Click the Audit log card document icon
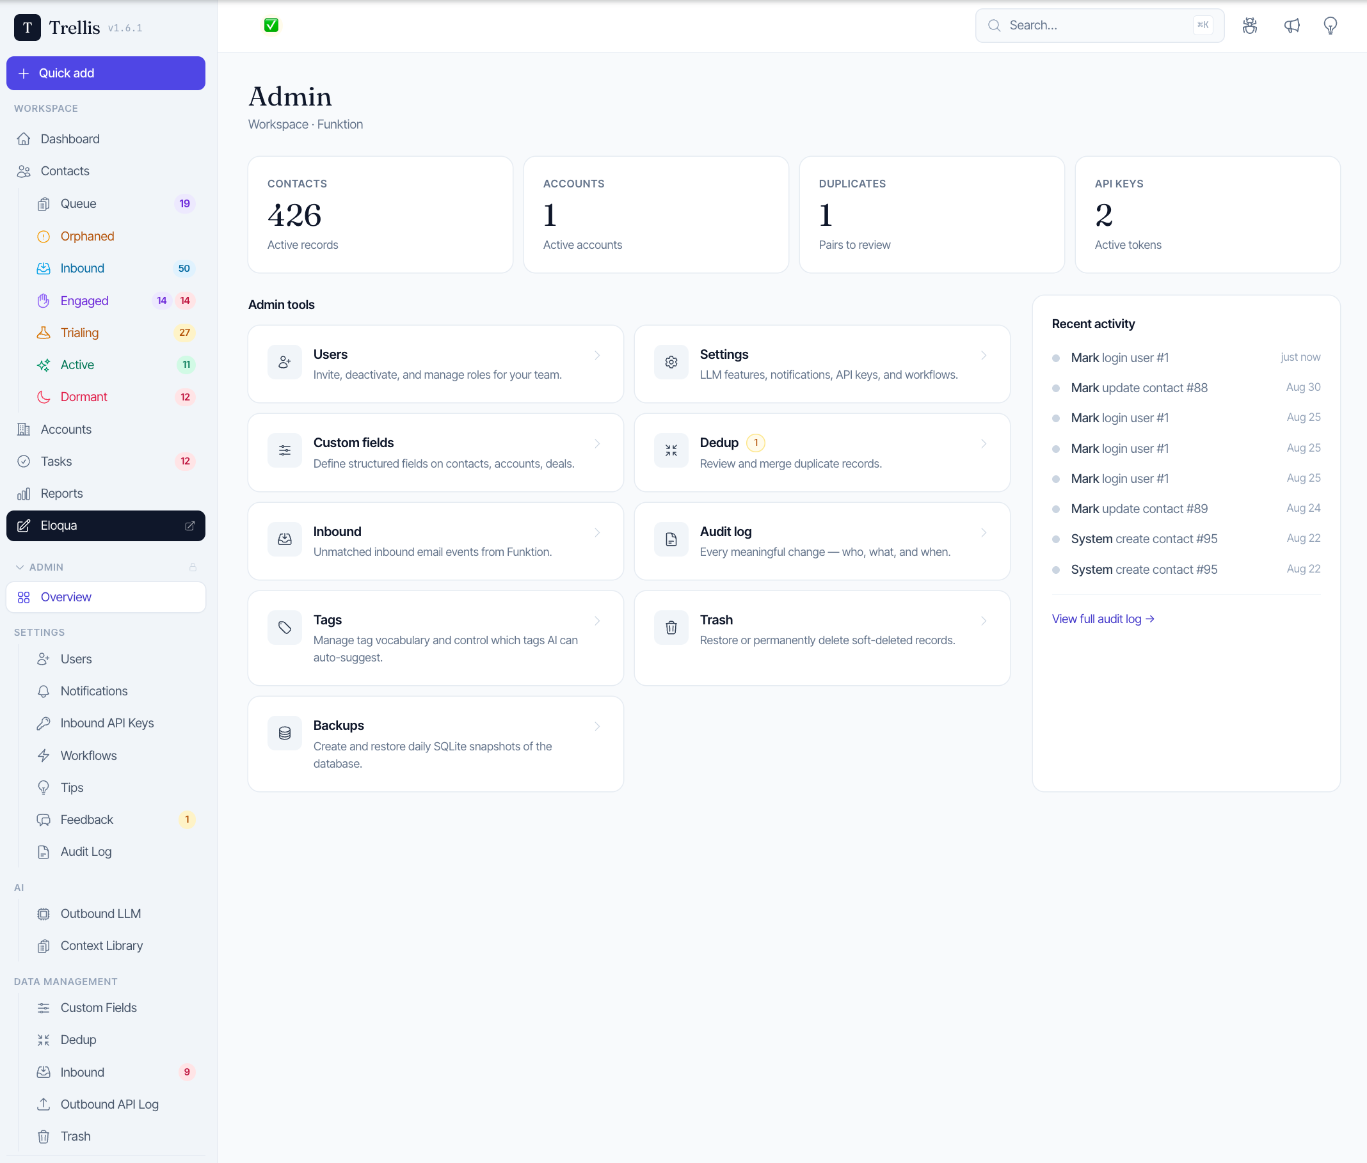This screenshot has width=1367, height=1163. click(x=671, y=539)
